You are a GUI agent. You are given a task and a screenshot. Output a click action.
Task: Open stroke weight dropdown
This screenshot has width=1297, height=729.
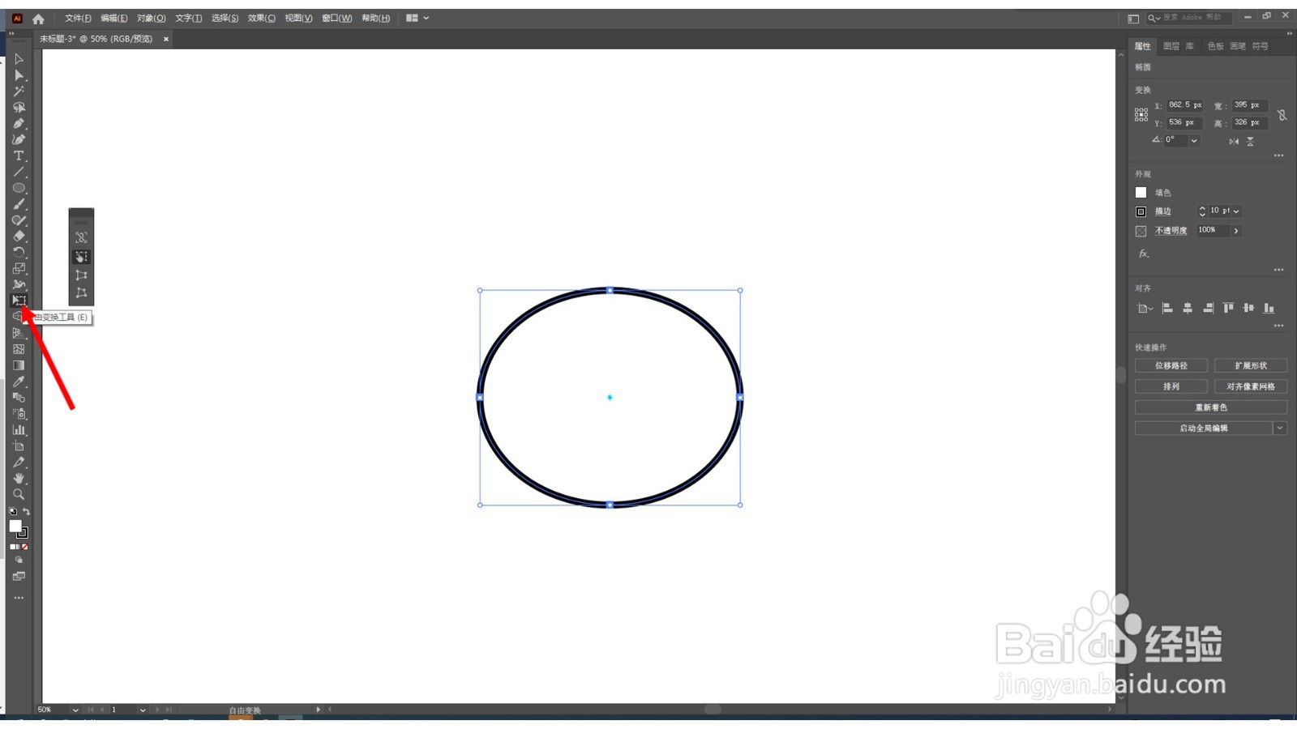click(1236, 211)
